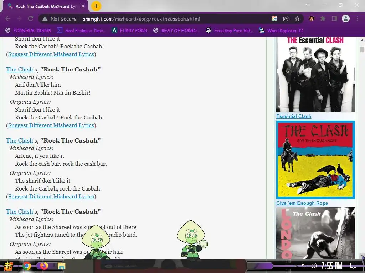Screen dimensions: 365x273
Task: Click "Arlene, if you like it" lyric line
Action: [x=40, y=156]
